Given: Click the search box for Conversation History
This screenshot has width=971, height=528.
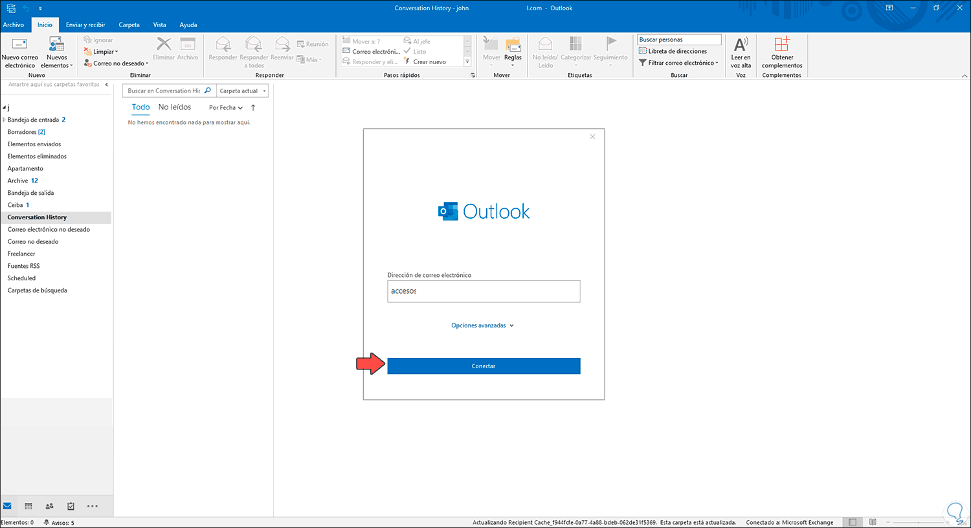Looking at the screenshot, I should tap(163, 91).
